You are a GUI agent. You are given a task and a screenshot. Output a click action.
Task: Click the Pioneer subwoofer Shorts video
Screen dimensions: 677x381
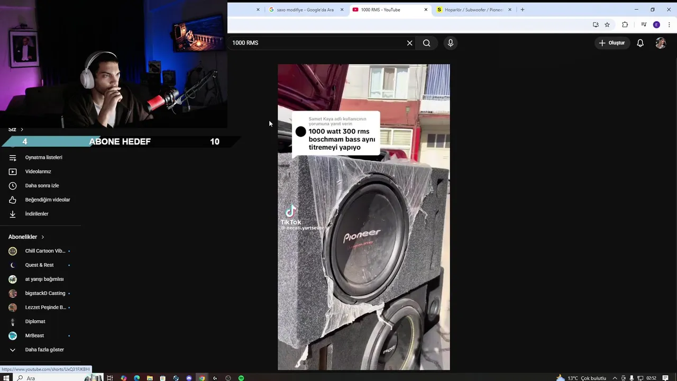pyautogui.click(x=364, y=217)
